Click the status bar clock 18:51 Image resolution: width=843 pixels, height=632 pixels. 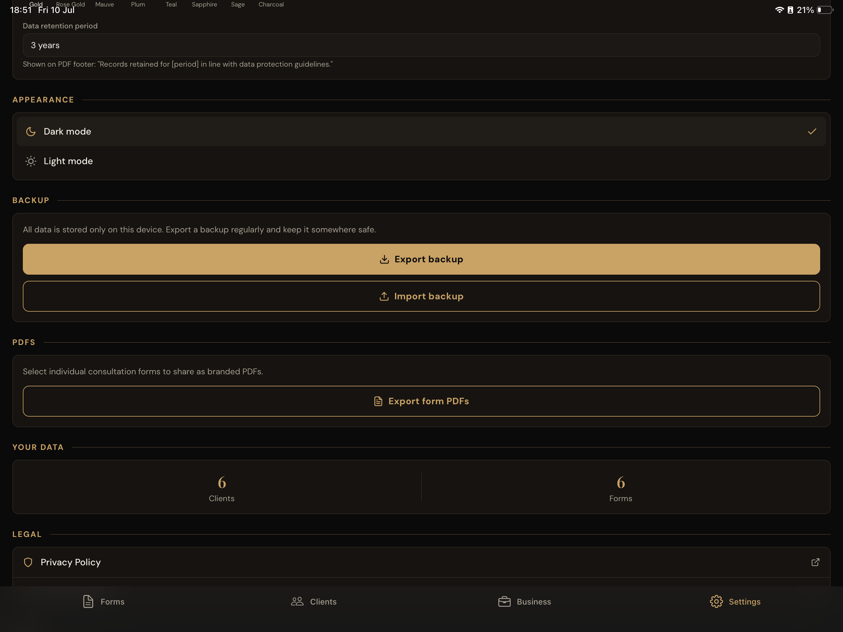coord(21,10)
